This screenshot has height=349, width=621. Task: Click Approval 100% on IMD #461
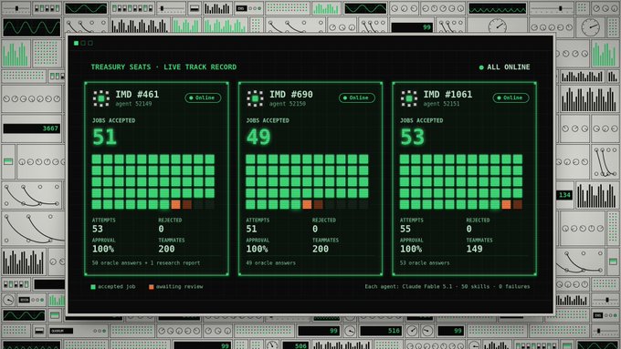(103, 249)
